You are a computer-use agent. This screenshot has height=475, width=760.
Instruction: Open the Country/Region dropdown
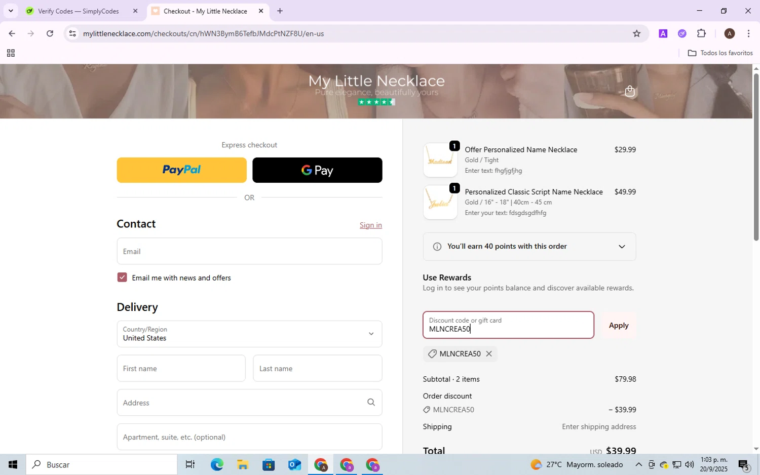pos(249,334)
